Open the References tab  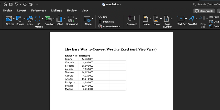click(39, 11)
